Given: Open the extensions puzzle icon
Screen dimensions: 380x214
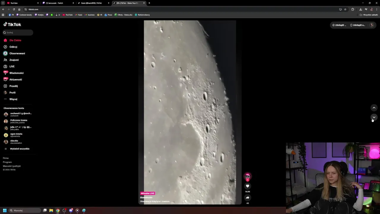Looking at the screenshot, I should point(353,9).
